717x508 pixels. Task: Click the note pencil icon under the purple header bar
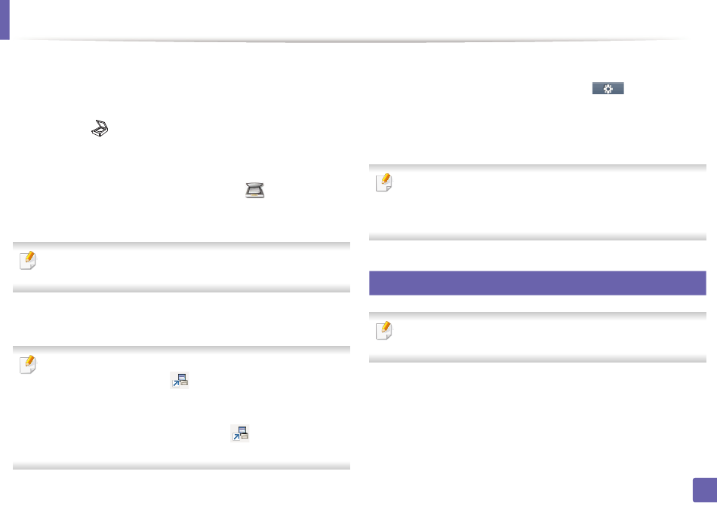click(384, 330)
